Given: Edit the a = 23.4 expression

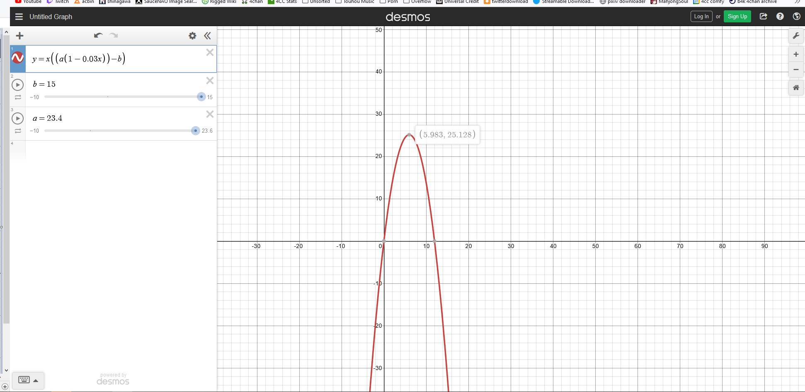Looking at the screenshot, I should pyautogui.click(x=47, y=118).
